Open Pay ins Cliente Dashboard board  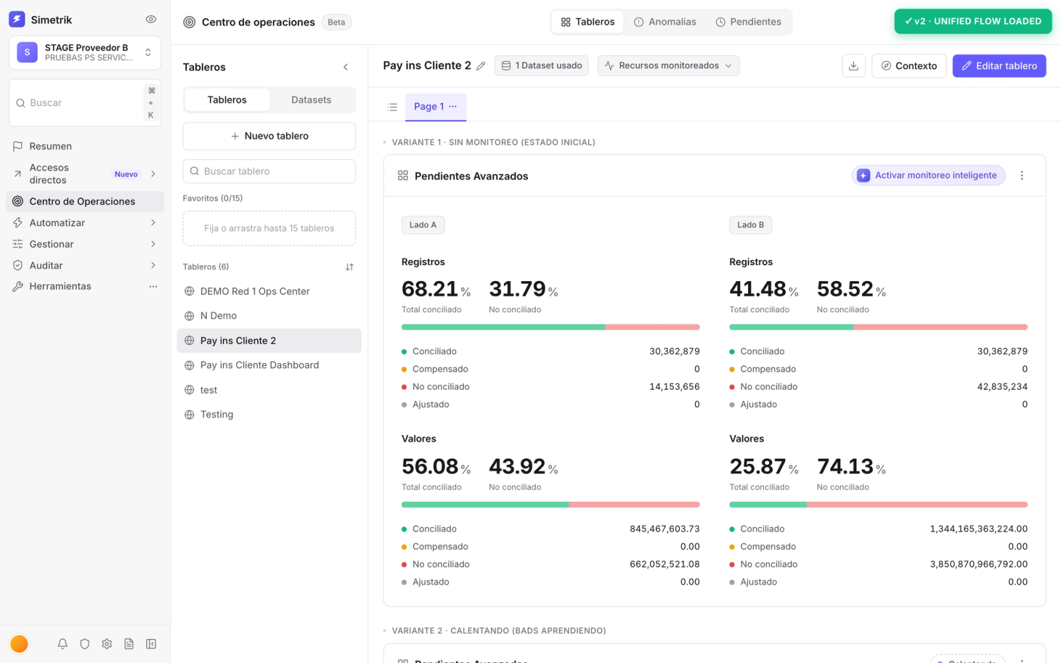click(x=269, y=365)
